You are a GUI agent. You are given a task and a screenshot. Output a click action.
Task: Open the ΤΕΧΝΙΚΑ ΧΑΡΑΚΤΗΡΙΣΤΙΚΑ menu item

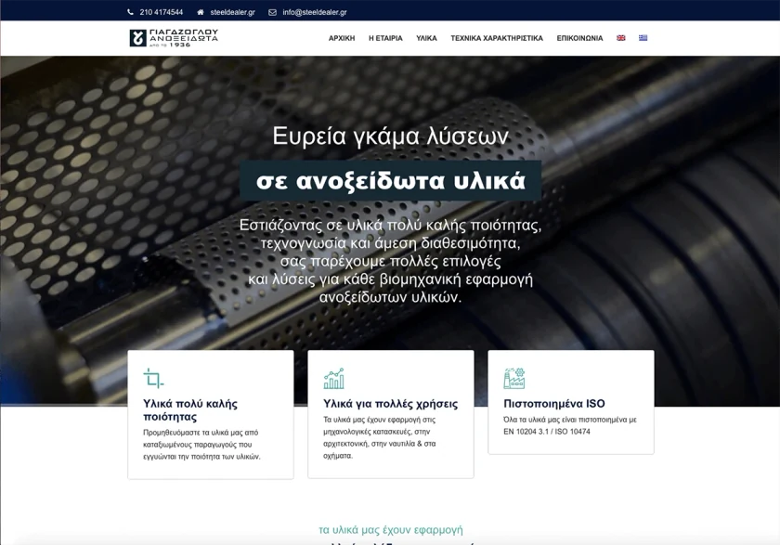497,38
